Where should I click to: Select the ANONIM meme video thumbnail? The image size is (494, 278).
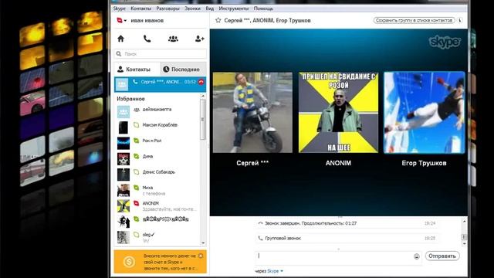(338, 113)
